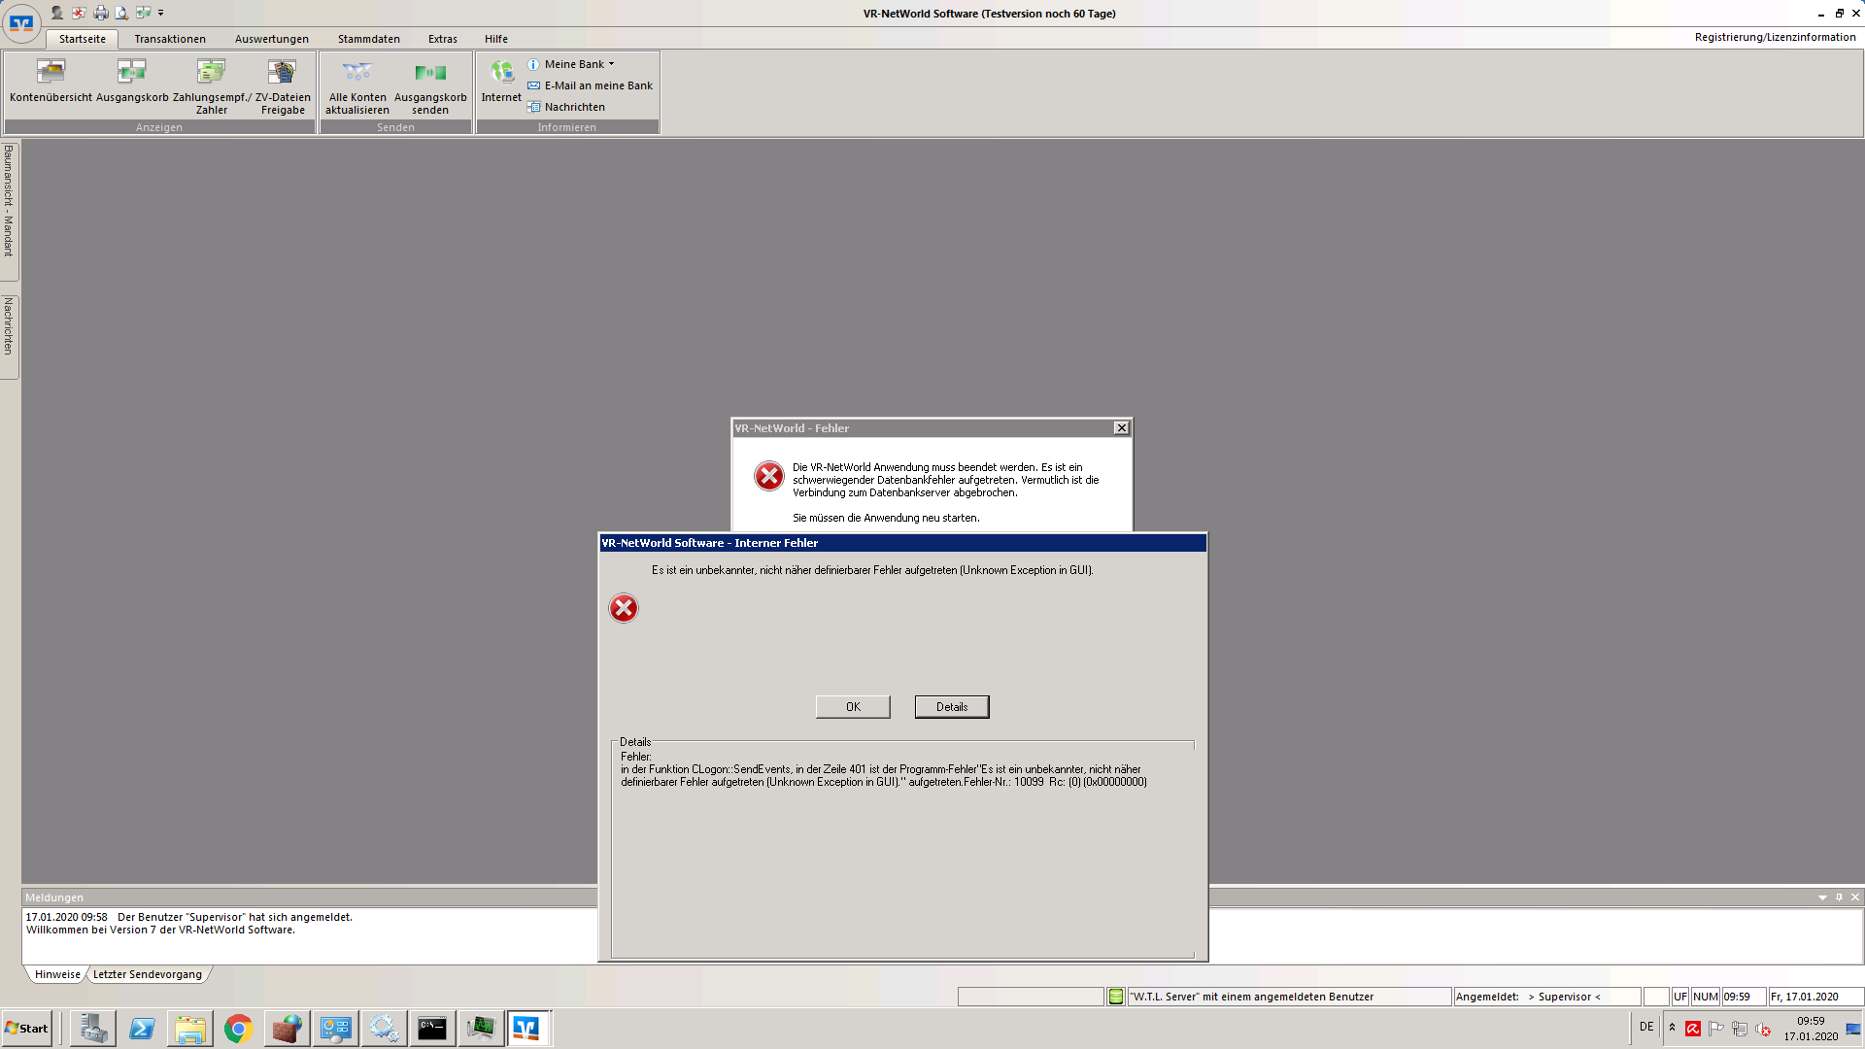Click Registrierung/Lizenzinformation link

[x=1775, y=37]
